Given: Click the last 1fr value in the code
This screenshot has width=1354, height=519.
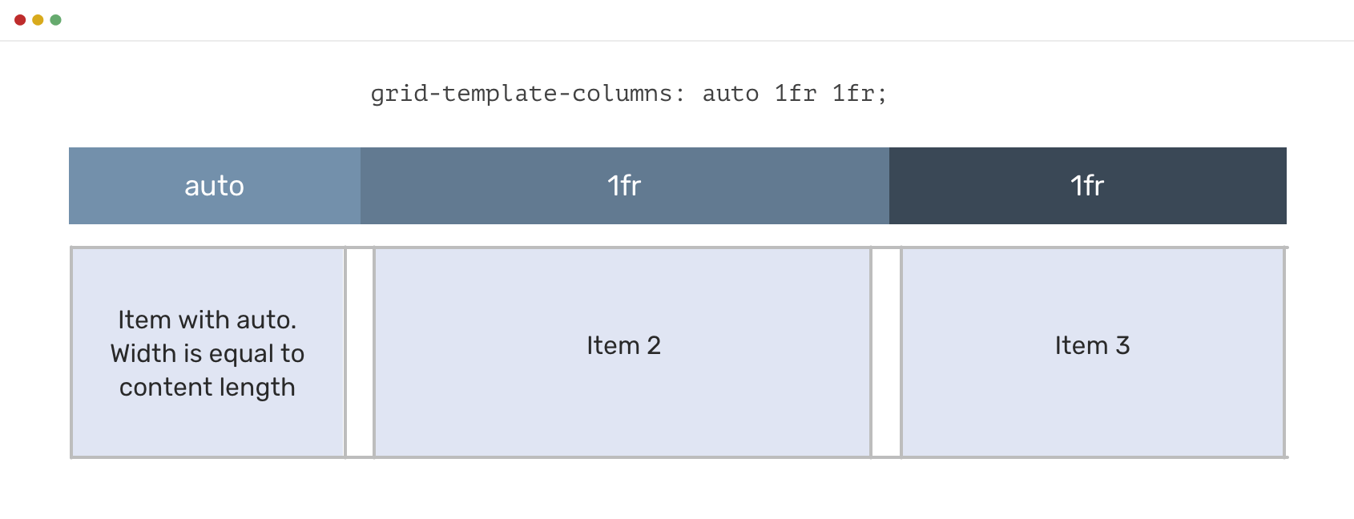Looking at the screenshot, I should pyautogui.click(x=852, y=94).
